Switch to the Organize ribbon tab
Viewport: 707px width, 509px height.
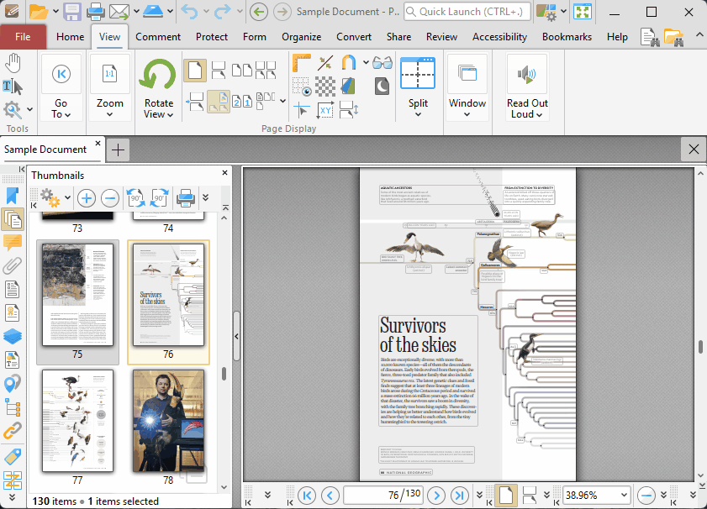point(301,37)
